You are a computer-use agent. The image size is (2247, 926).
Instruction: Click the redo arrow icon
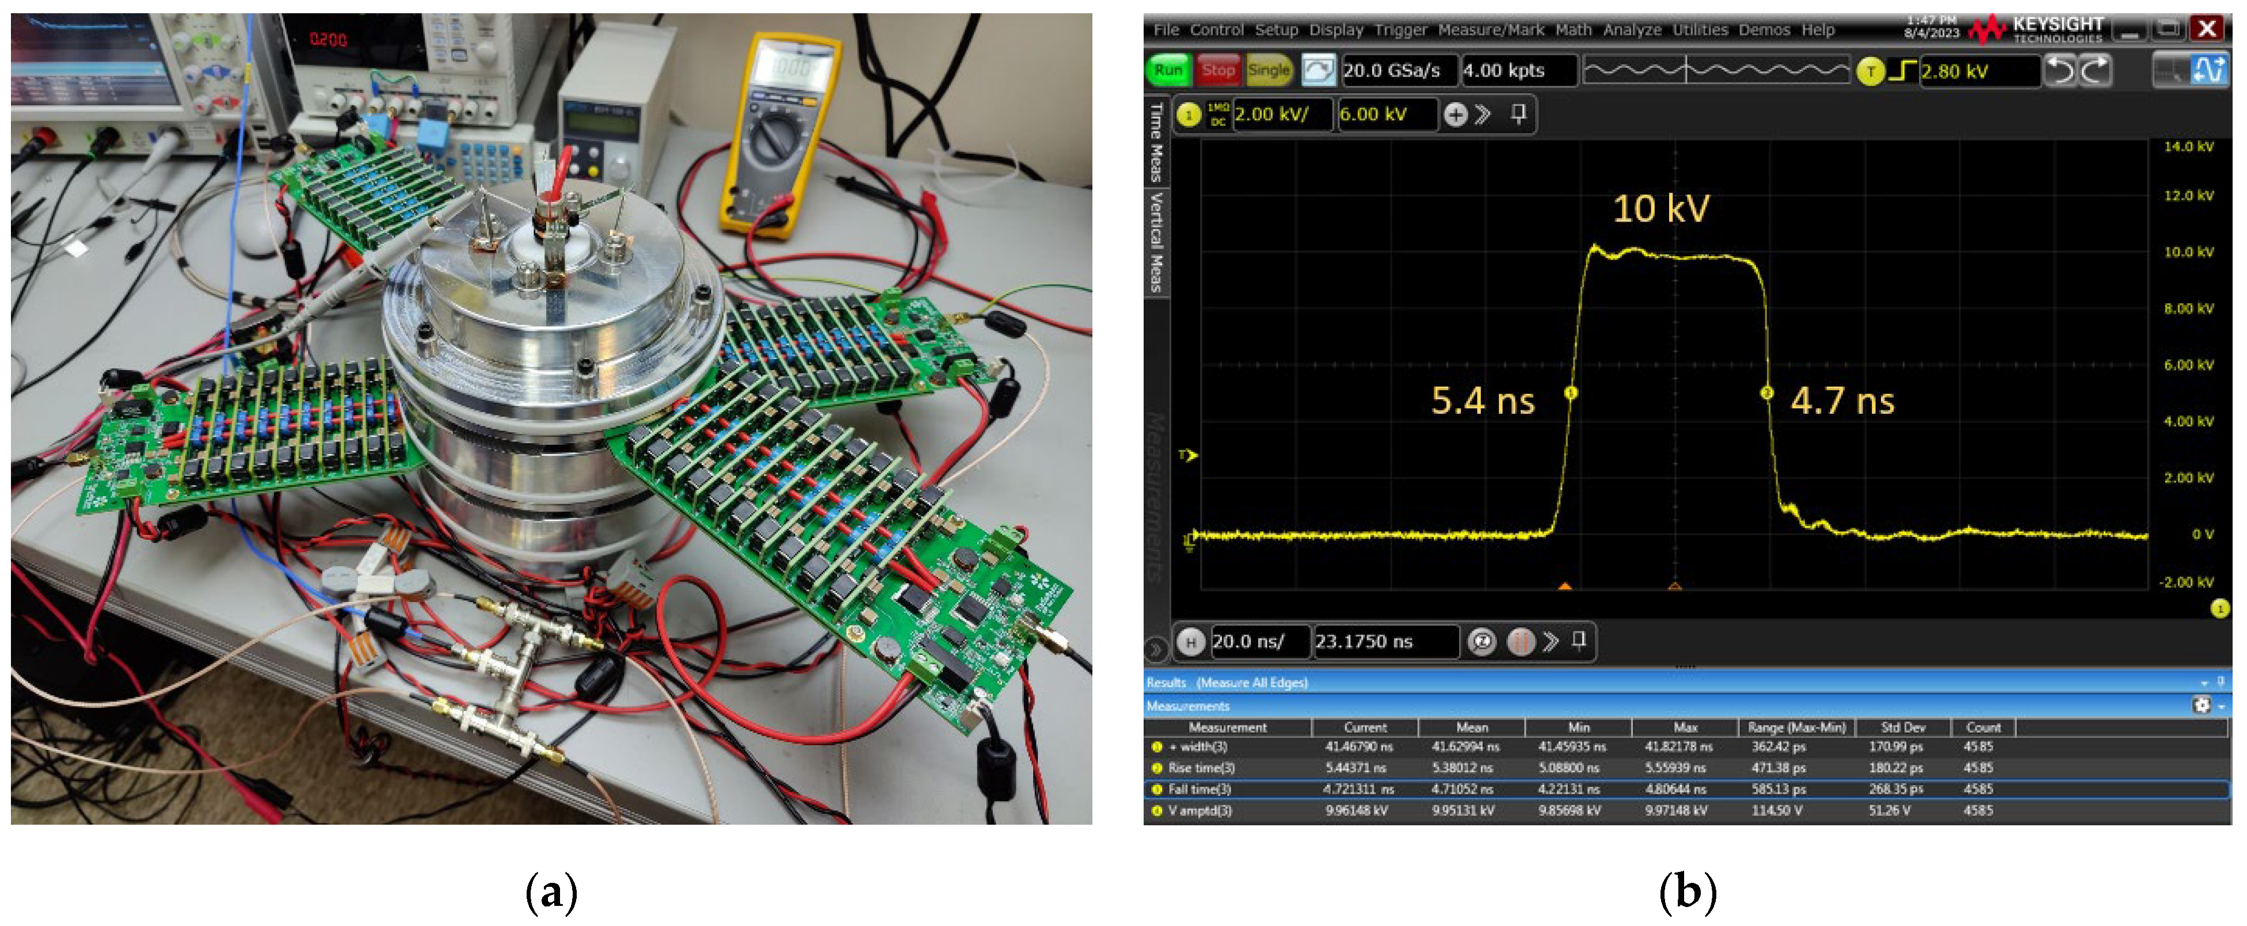[2094, 71]
